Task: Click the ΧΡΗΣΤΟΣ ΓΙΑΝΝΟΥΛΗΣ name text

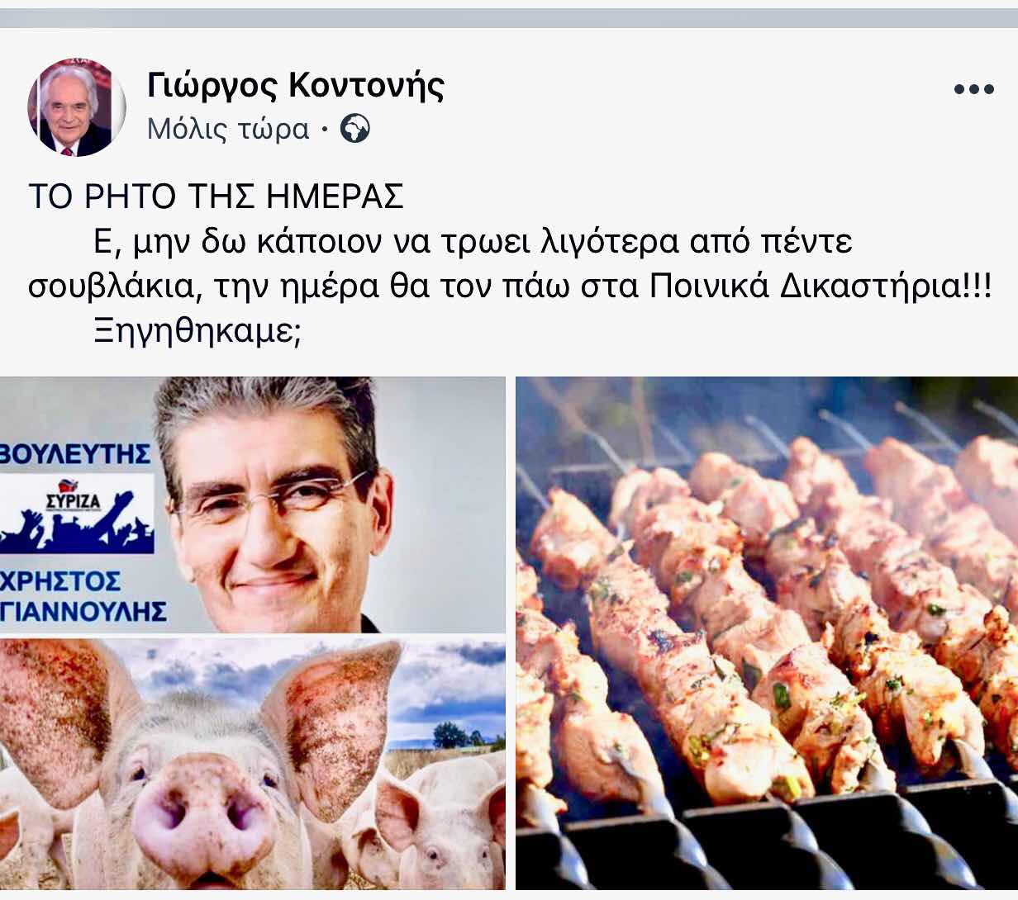Action: tap(83, 595)
